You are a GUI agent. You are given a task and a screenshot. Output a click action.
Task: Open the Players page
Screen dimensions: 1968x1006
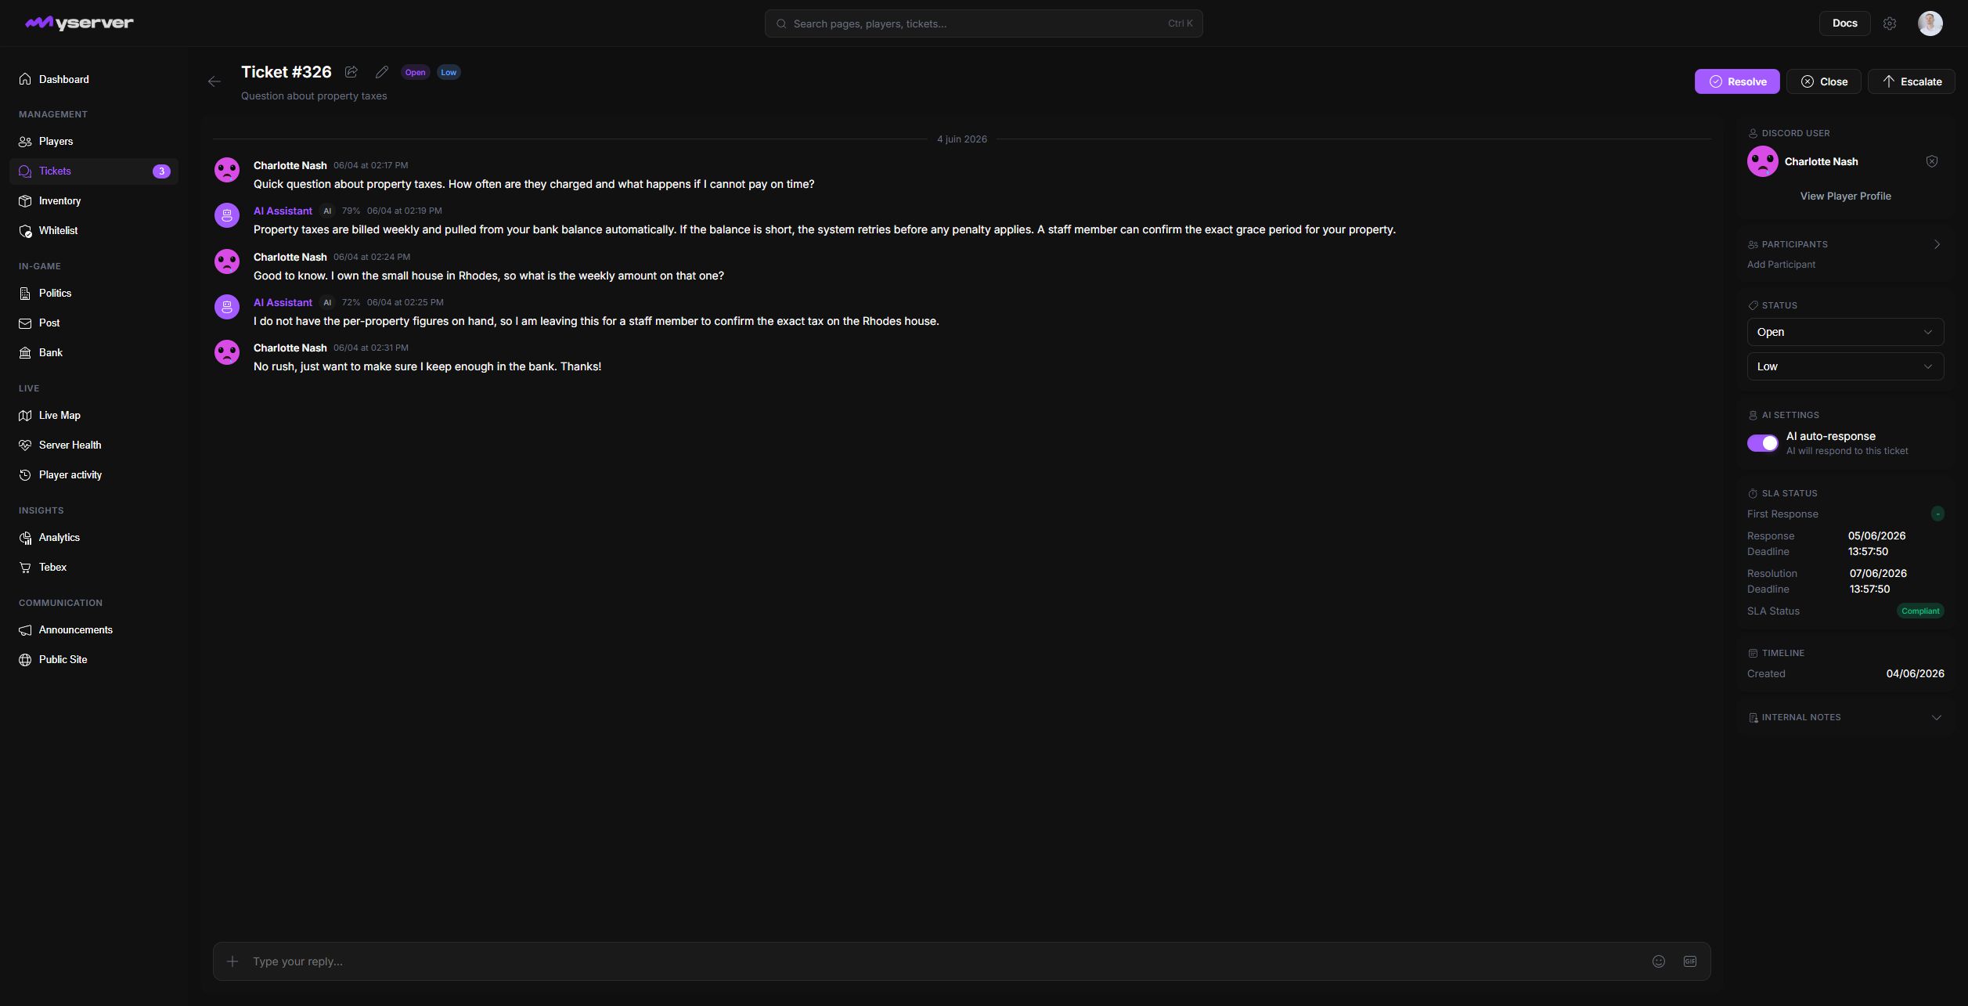94,141
